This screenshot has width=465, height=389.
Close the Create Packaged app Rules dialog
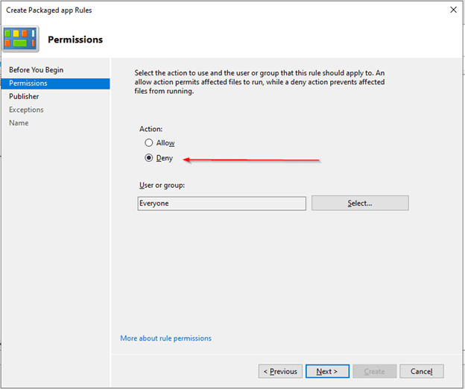(453, 10)
